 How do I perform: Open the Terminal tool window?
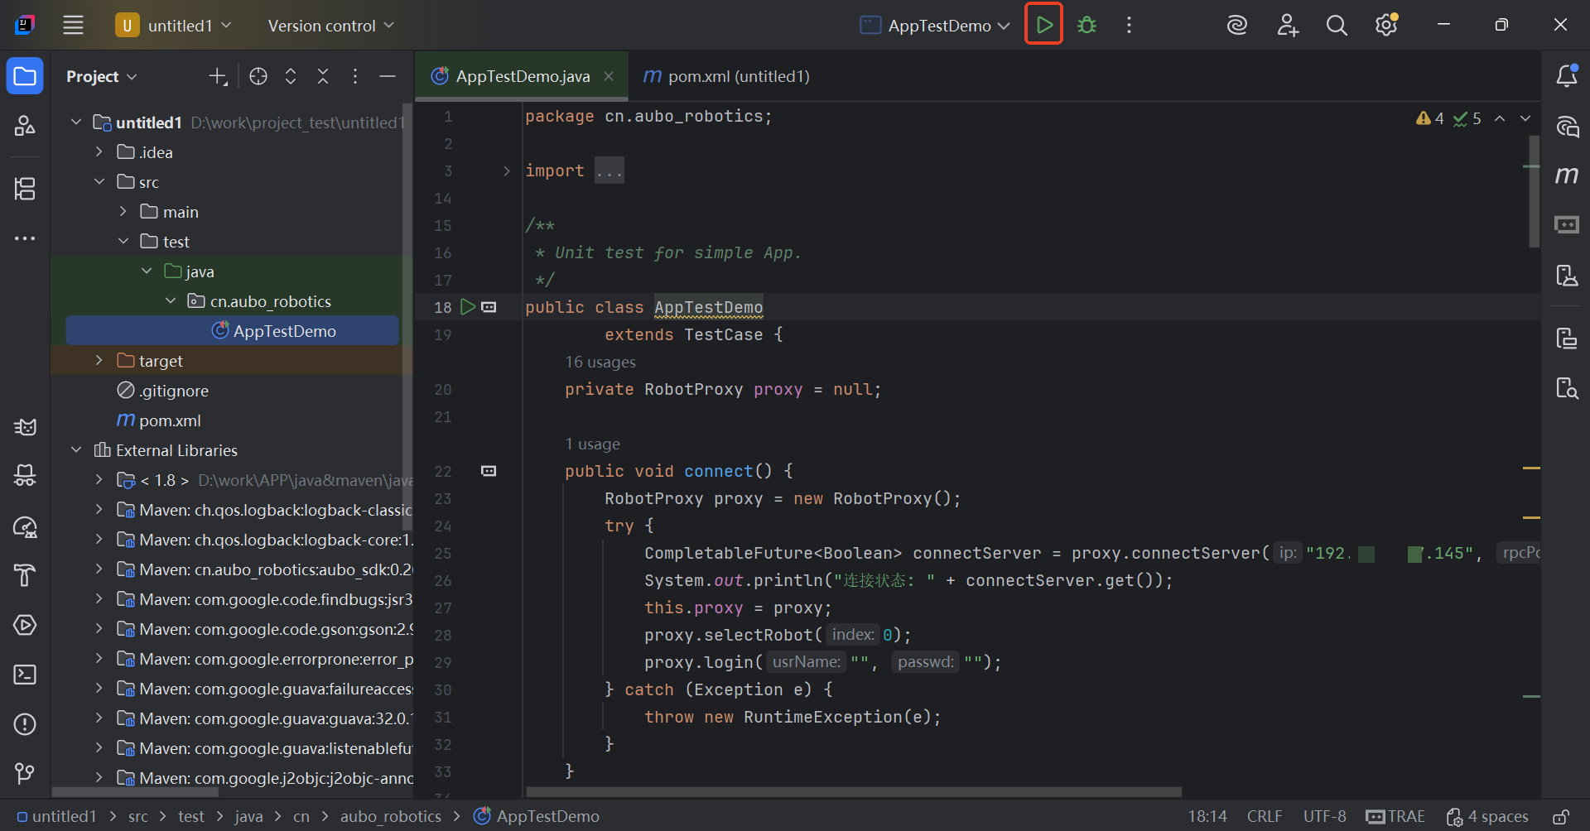[25, 675]
